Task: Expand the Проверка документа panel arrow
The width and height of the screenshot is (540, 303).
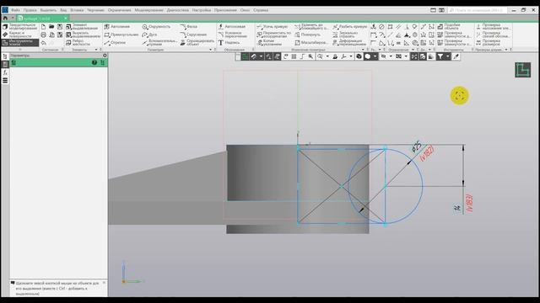Action: pos(506,50)
